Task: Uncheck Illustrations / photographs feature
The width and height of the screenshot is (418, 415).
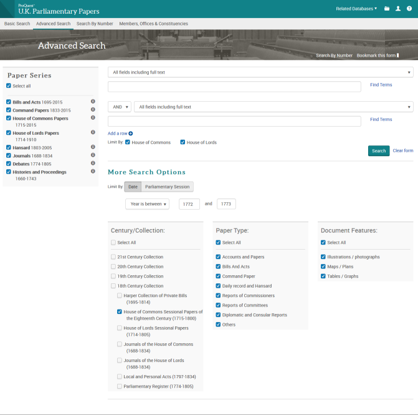Action: 323,256
